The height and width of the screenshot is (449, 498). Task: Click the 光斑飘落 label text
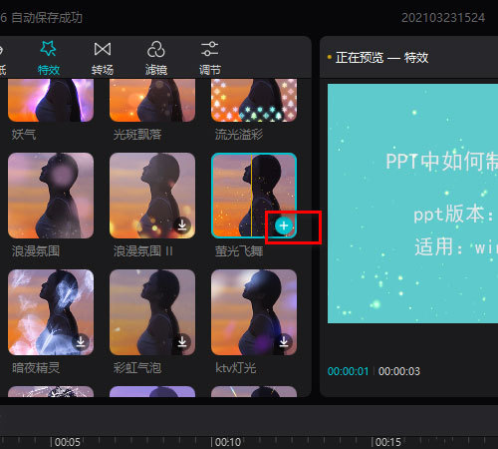tap(137, 135)
